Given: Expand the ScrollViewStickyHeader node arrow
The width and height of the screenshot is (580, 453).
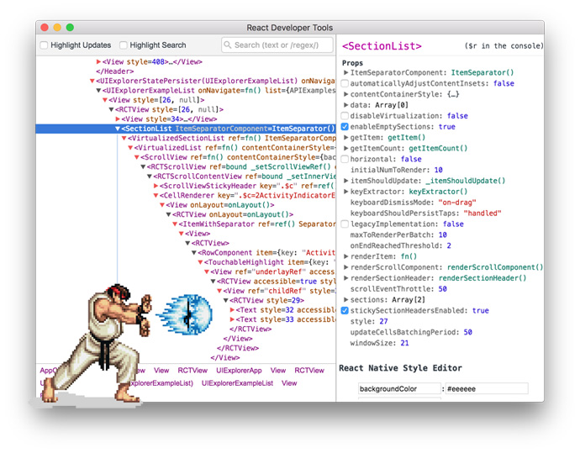Looking at the screenshot, I should coord(156,186).
